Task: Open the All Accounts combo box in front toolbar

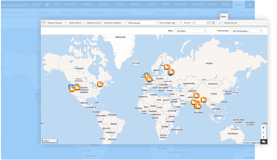Action: coord(143,23)
